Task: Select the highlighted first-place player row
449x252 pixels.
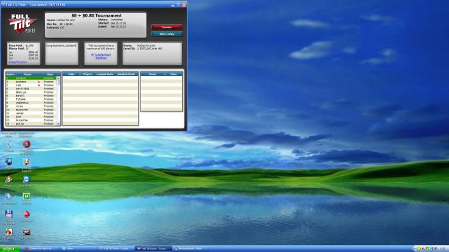Action: (x=31, y=78)
